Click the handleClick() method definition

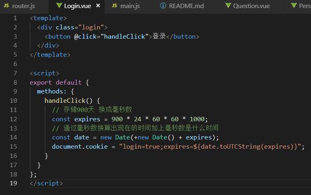[68, 101]
